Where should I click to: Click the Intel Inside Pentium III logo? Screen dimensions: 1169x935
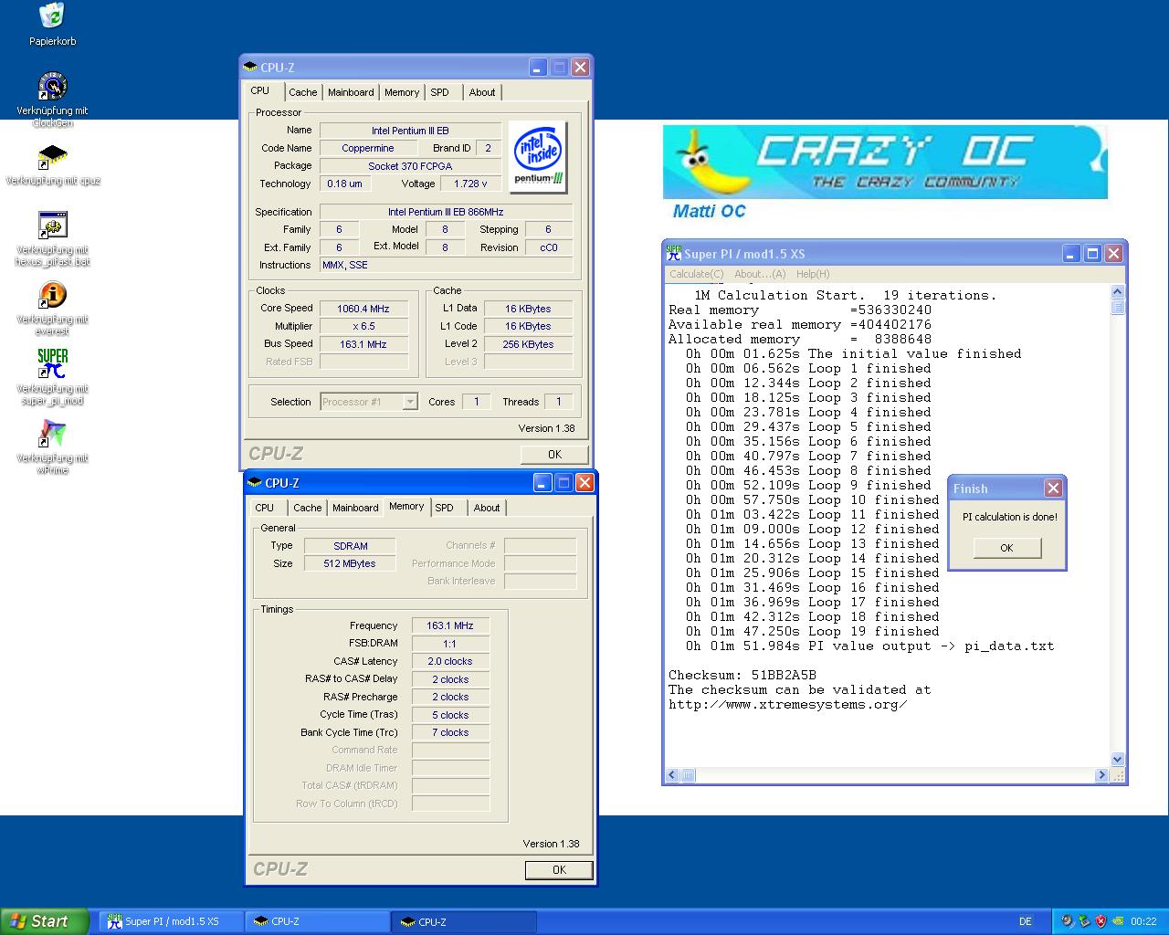538,157
